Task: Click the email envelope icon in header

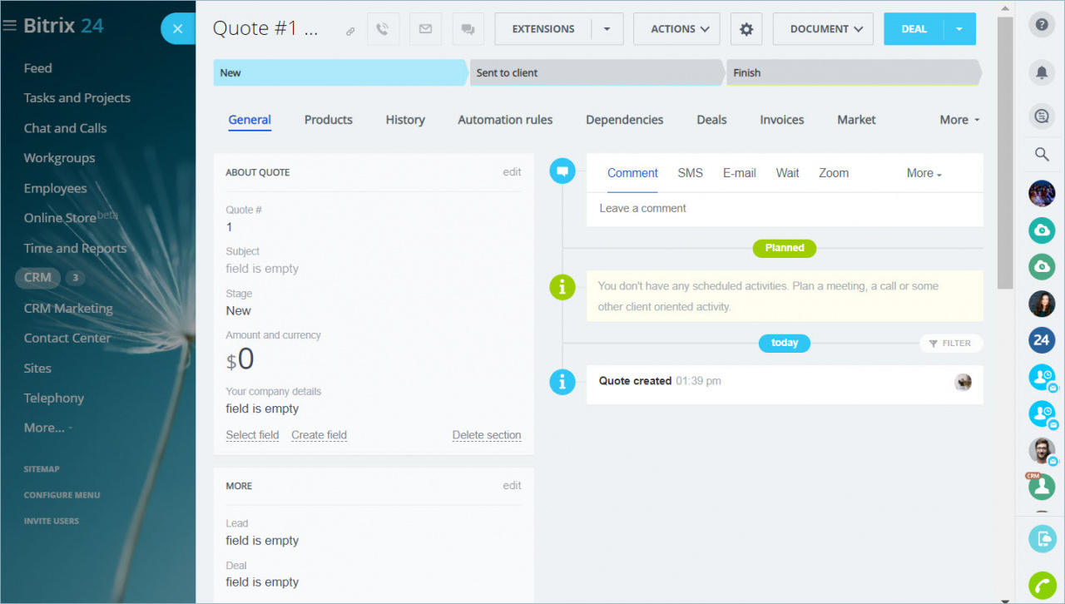Action: (x=425, y=29)
